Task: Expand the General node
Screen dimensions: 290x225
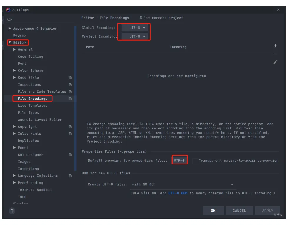Action: [x=14, y=49]
